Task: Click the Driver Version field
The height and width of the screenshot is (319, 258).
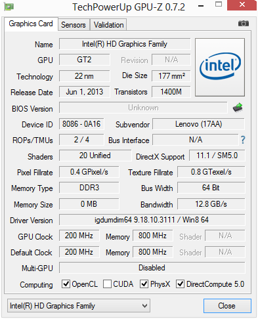Action: [152, 220]
